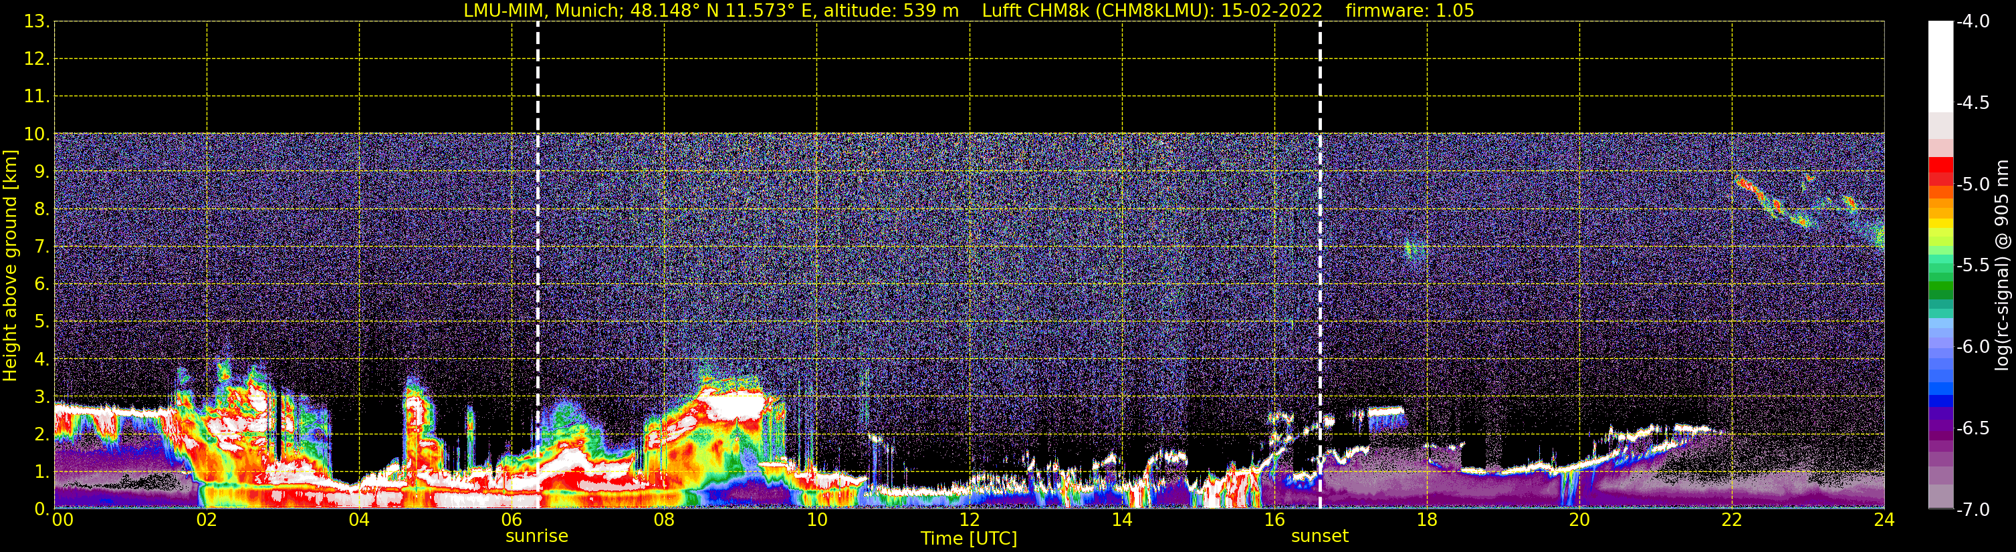Screen dimensions: 2016x552
Task: Pick the white segment of the colorbar
Action: pyautogui.click(x=1941, y=66)
